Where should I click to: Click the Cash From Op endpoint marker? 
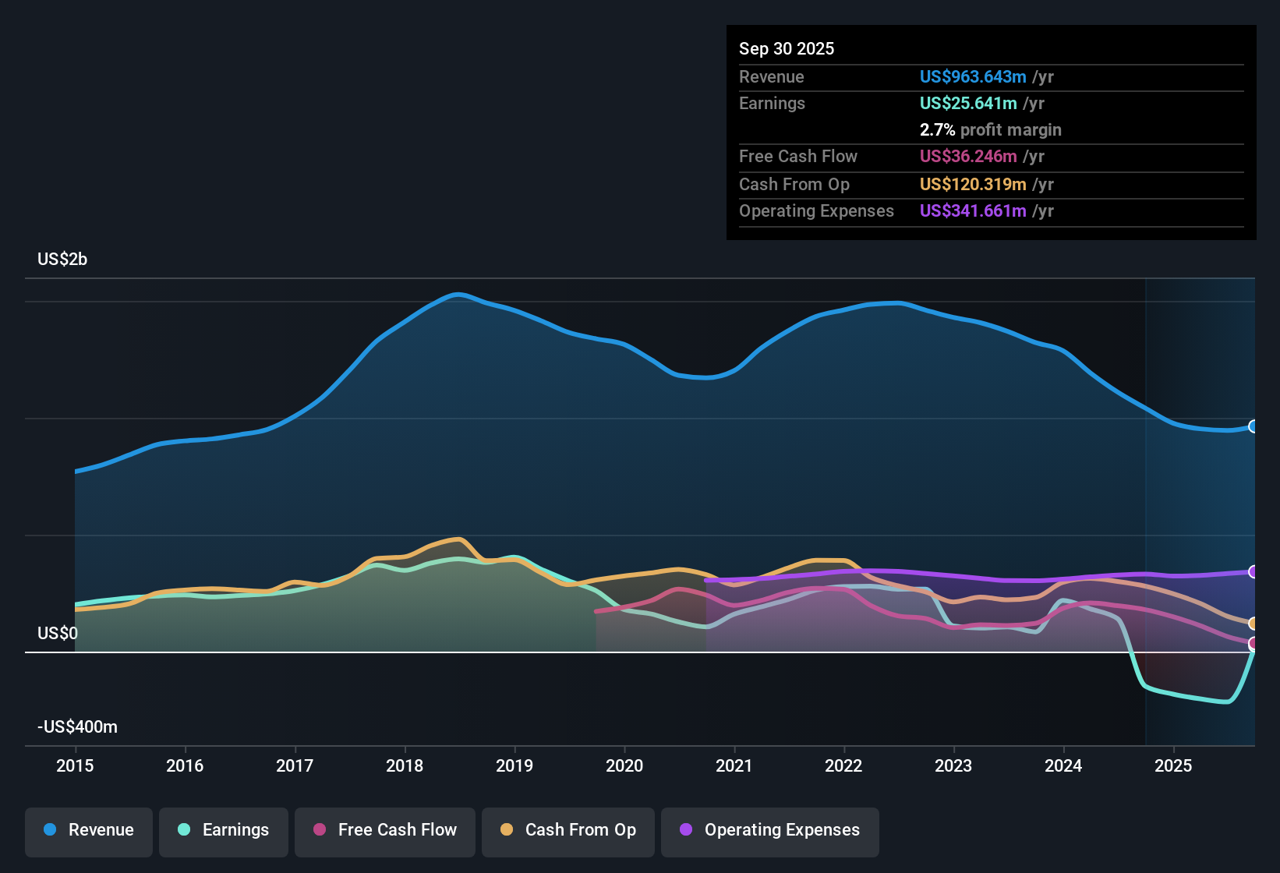click(1253, 624)
